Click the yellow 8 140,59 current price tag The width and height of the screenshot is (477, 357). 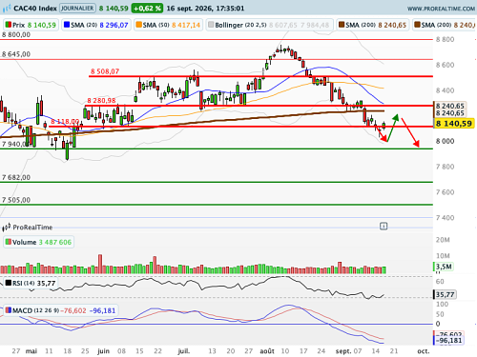[x=454, y=124]
